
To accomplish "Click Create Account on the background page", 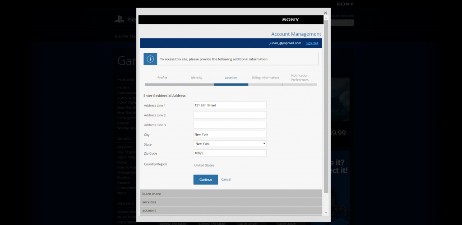I will pos(342,16).
